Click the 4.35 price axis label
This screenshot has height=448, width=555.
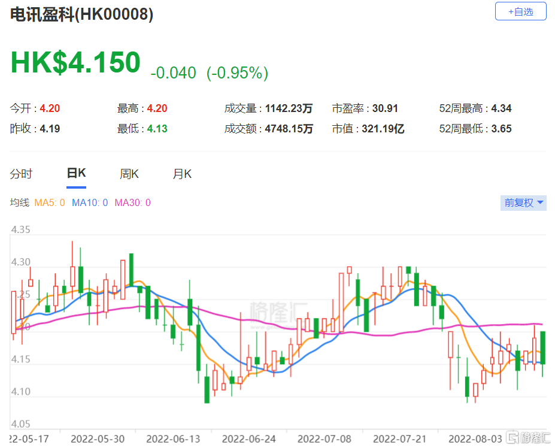[x=20, y=229]
